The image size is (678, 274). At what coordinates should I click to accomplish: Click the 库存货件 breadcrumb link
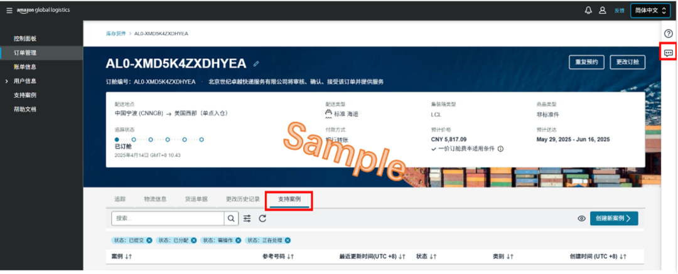click(x=116, y=33)
